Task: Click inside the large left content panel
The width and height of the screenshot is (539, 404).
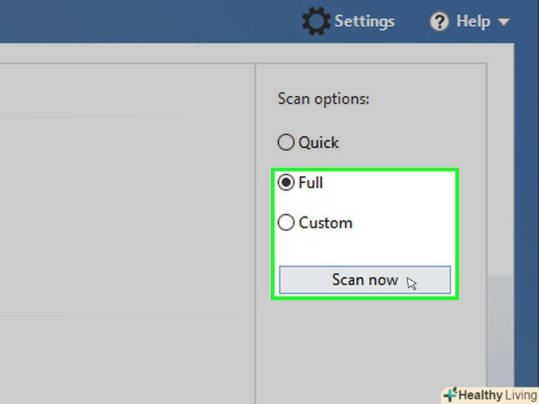Action: (x=126, y=222)
